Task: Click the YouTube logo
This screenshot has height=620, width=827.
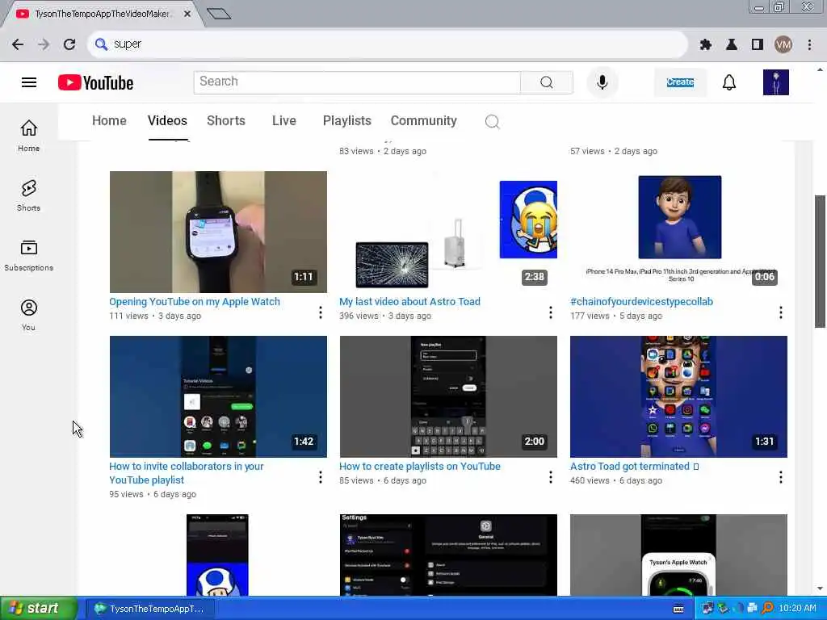Action: click(x=95, y=83)
